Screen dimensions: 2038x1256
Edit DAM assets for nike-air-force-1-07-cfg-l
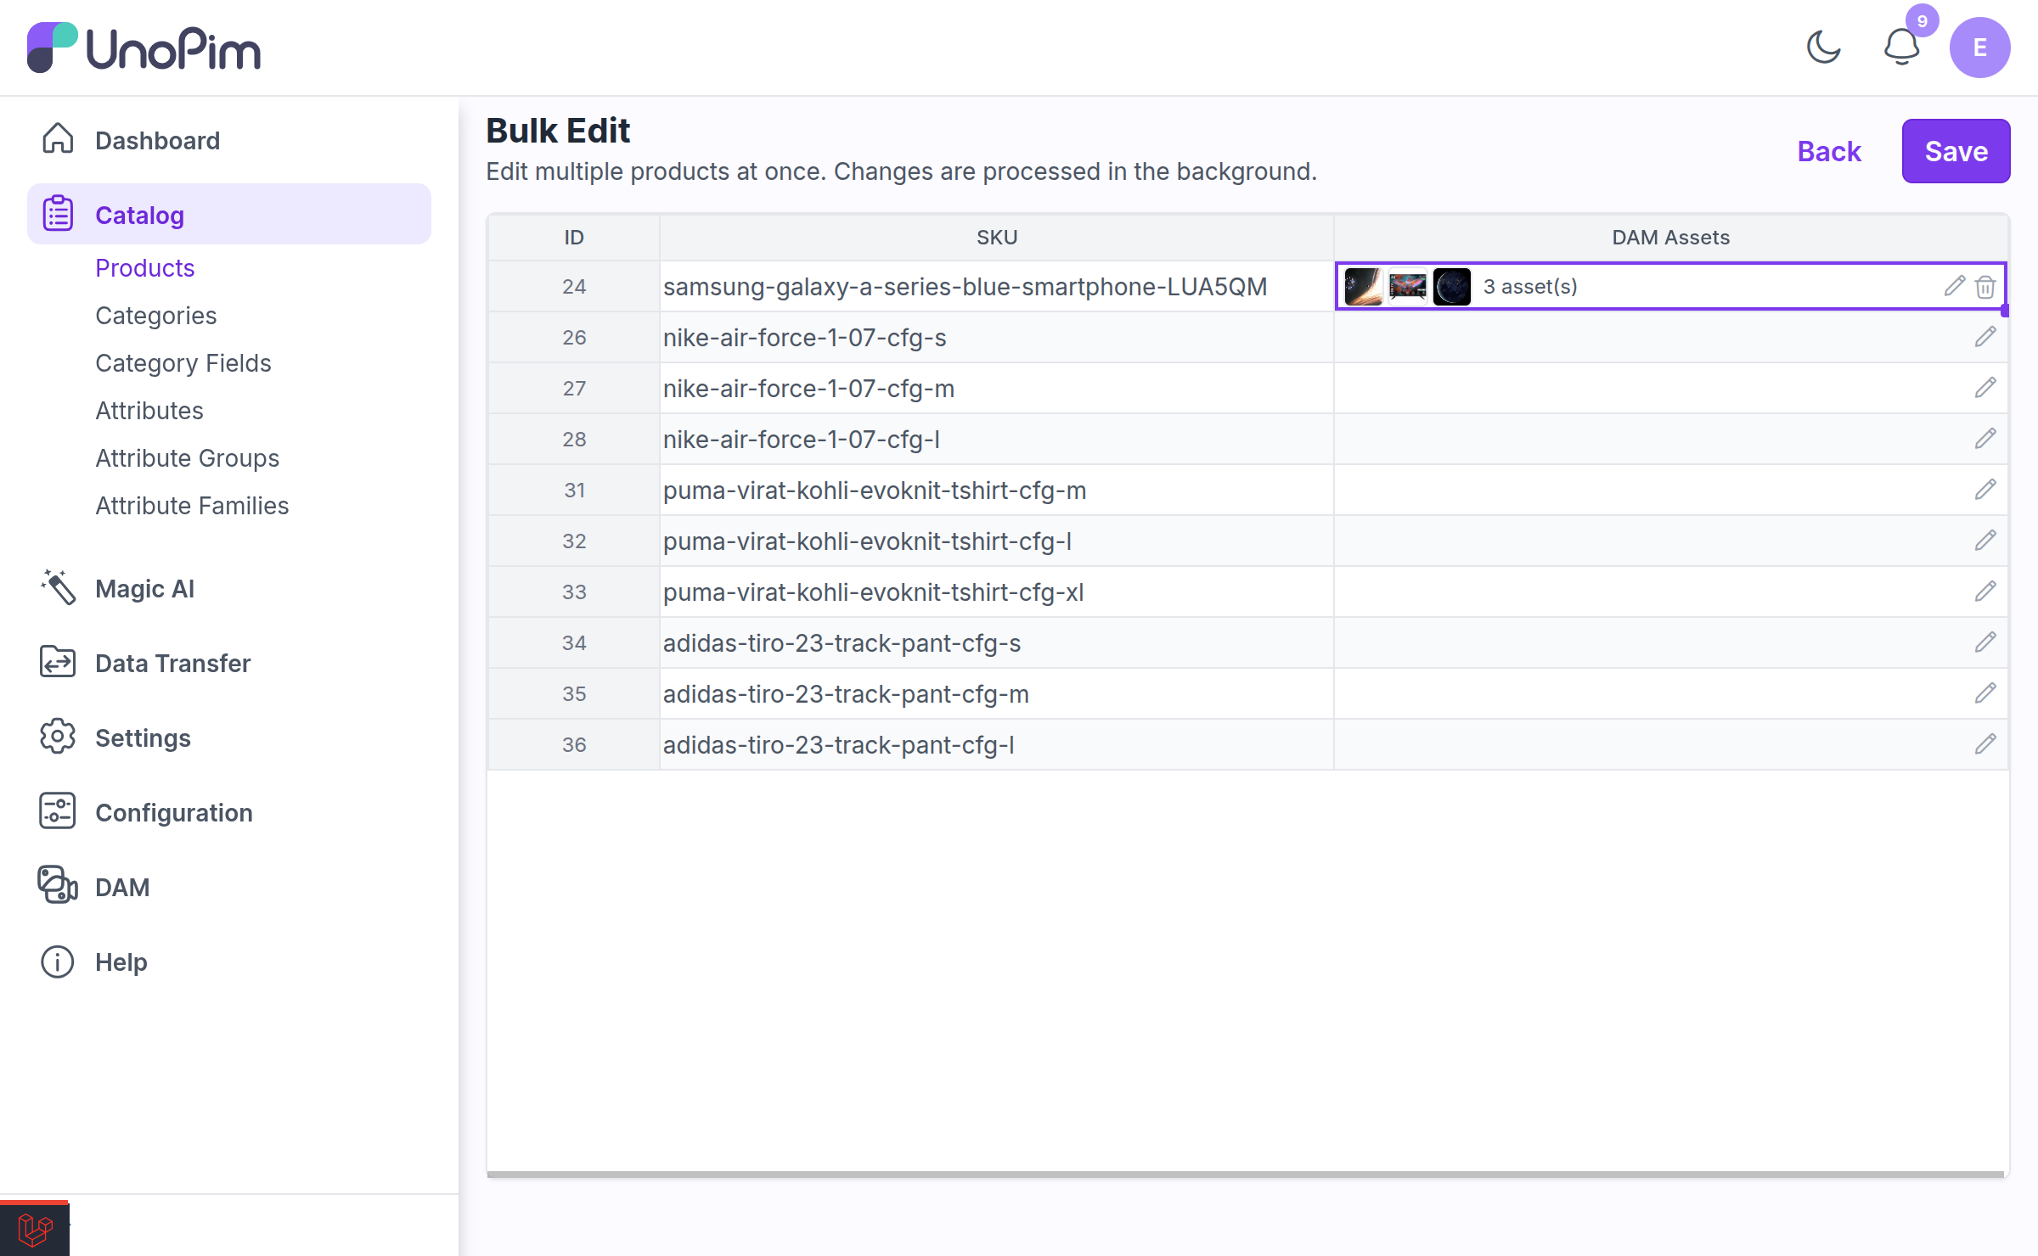pyautogui.click(x=1985, y=439)
